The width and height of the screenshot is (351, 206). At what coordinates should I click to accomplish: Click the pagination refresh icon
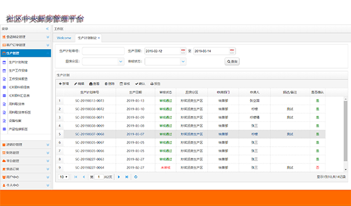(x=136, y=177)
